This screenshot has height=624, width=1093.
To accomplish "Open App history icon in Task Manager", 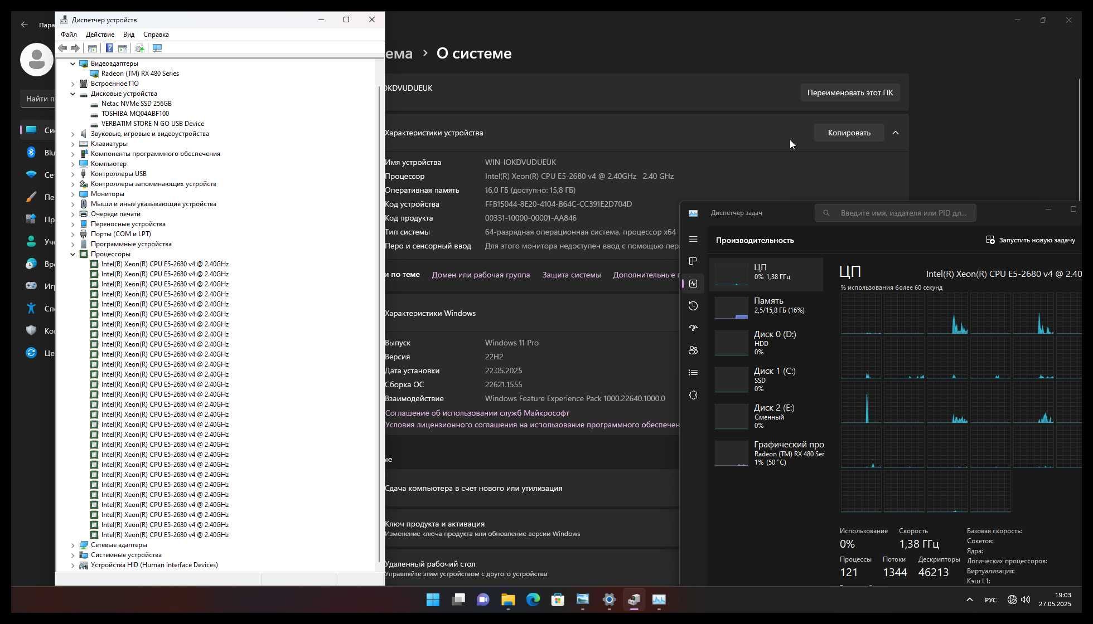I will (693, 306).
